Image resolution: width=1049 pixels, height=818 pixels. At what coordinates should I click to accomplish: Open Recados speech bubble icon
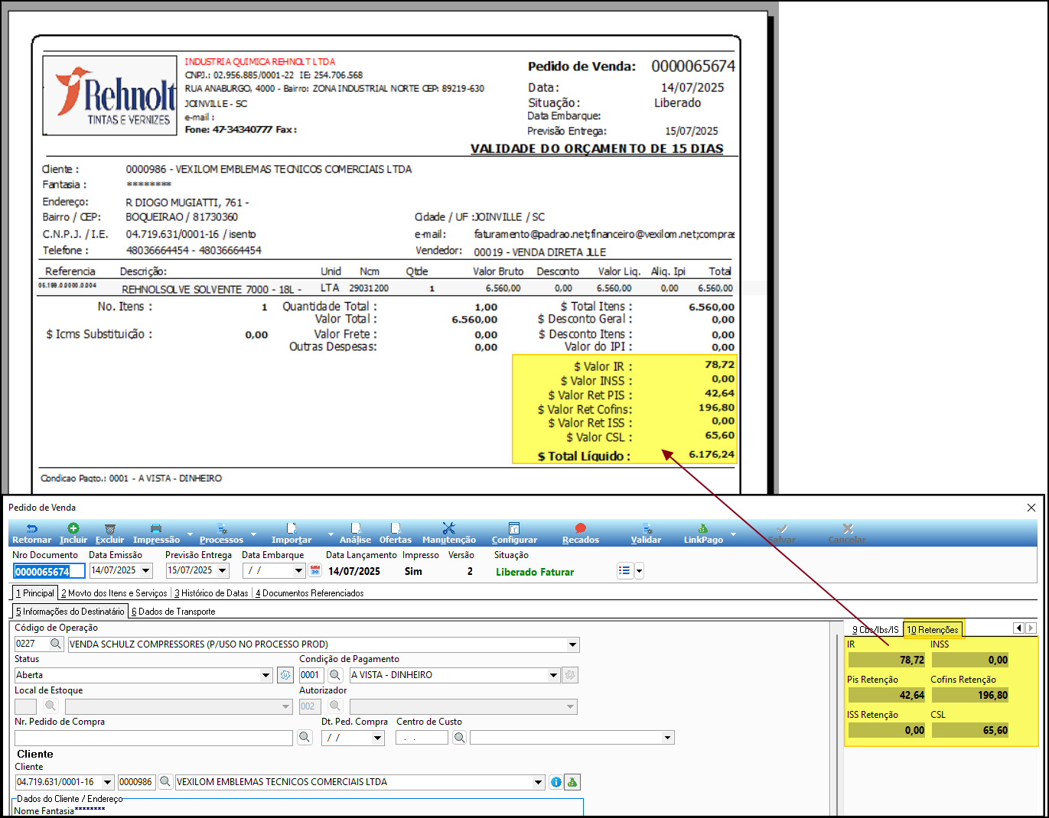pyautogui.click(x=581, y=528)
